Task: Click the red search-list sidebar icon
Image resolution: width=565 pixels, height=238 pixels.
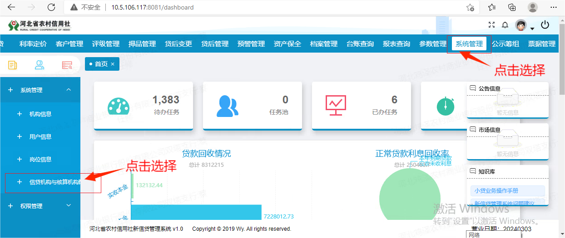Action: [x=67, y=65]
